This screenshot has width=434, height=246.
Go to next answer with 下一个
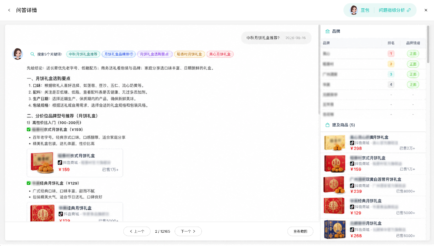tap(188, 231)
